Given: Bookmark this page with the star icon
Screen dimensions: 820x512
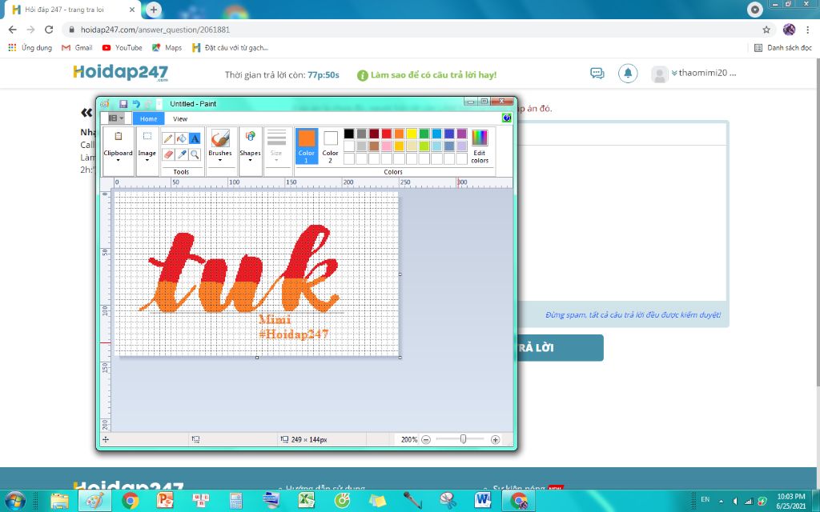Looking at the screenshot, I should (x=766, y=30).
